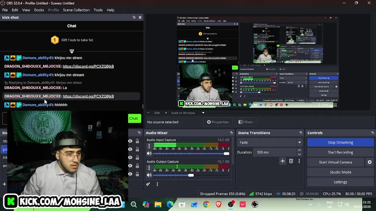Open the Scale to Window preview dropdown
The height and width of the screenshot is (211, 376).
pyautogui.click(x=187, y=113)
